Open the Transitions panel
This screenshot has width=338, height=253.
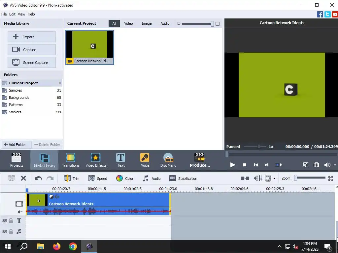click(71, 160)
